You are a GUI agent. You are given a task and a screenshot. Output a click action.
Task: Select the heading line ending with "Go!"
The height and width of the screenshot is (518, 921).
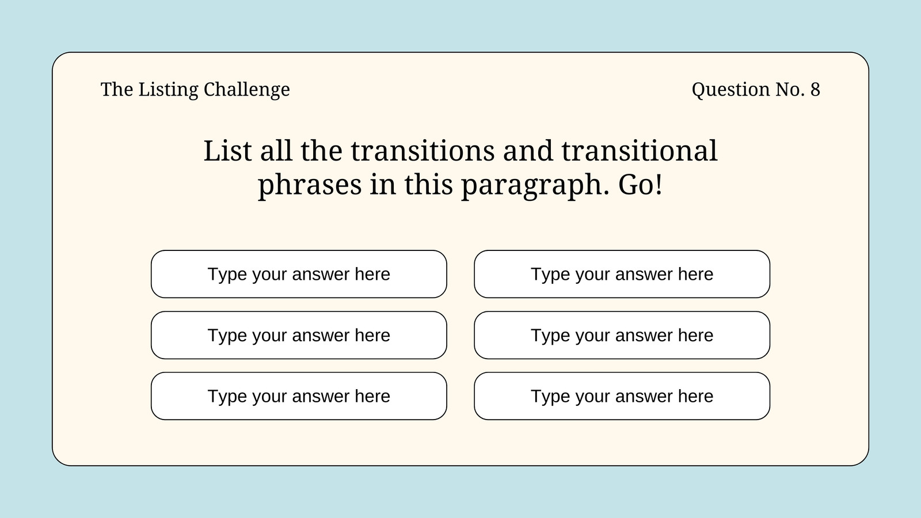tap(461, 185)
